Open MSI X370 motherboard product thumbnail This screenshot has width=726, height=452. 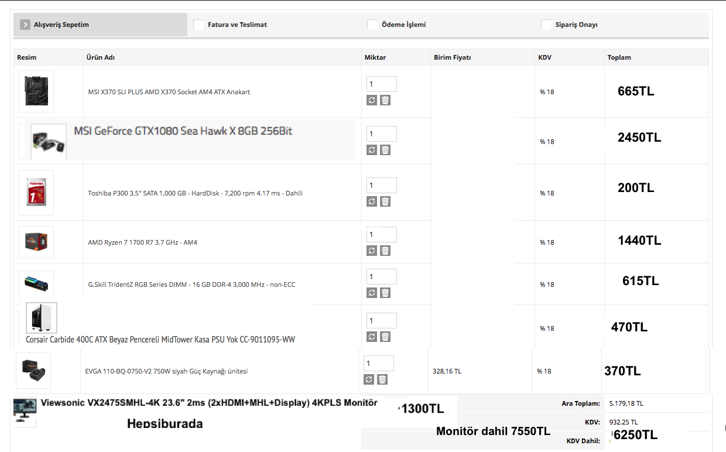click(36, 91)
